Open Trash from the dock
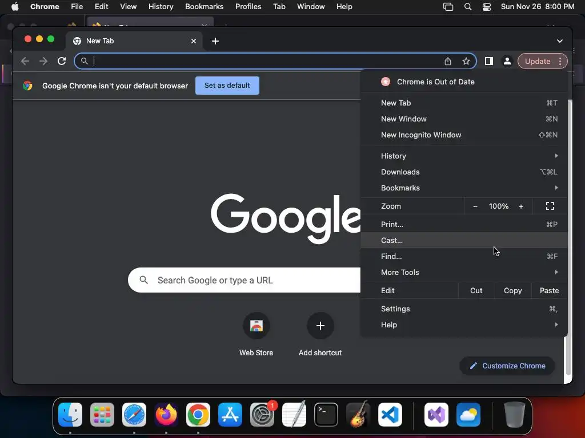This screenshot has height=438, width=585. click(515, 415)
